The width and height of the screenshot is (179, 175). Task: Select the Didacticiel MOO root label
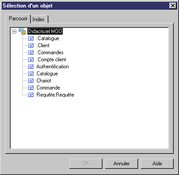tap(45, 31)
